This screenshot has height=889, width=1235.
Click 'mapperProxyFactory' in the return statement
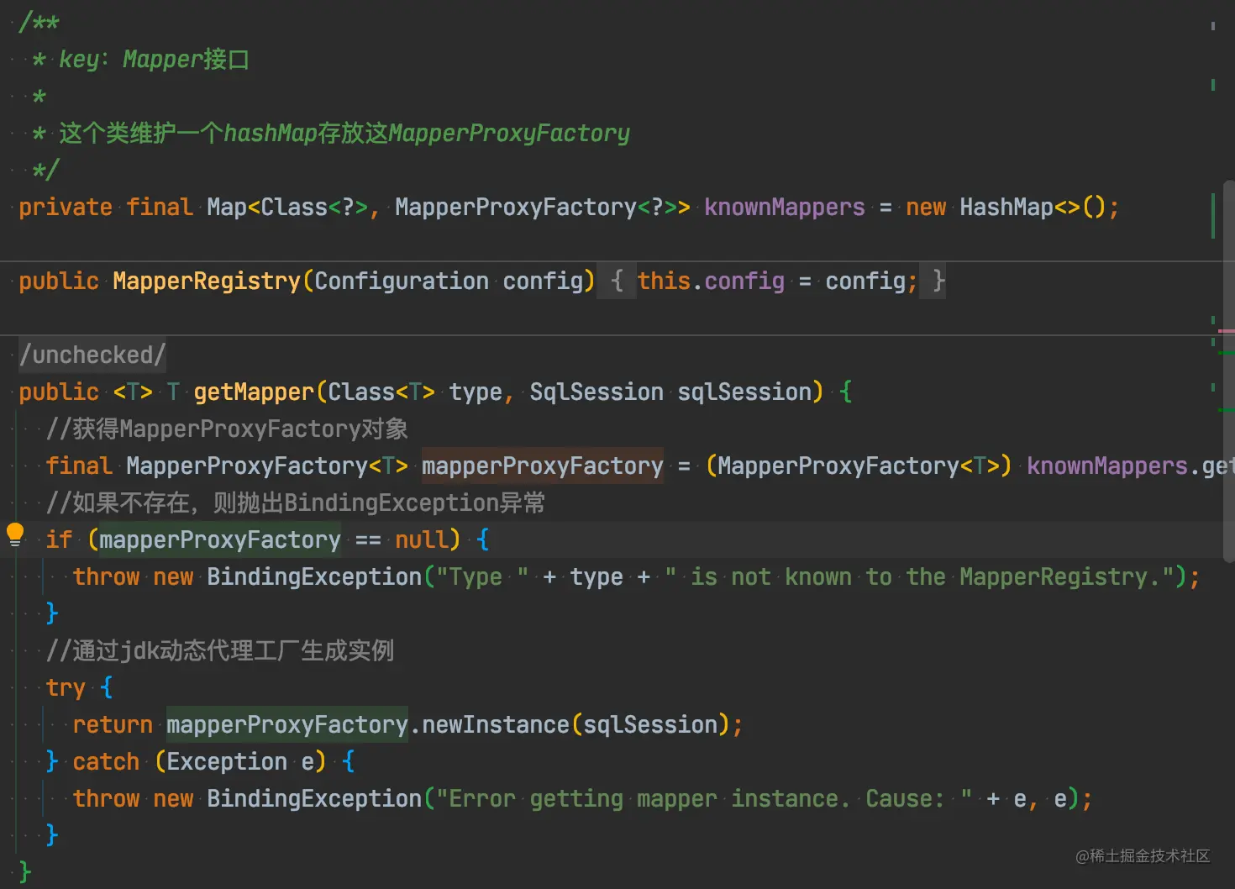(x=287, y=724)
